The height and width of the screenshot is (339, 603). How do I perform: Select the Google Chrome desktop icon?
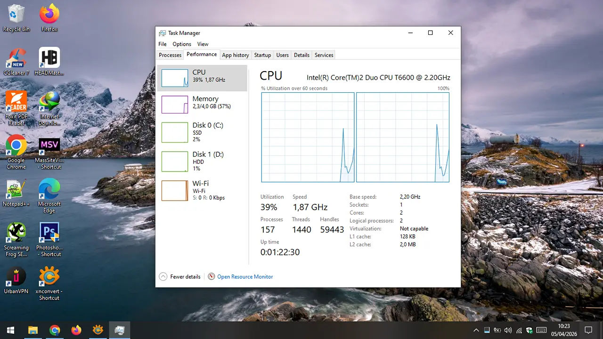click(16, 152)
